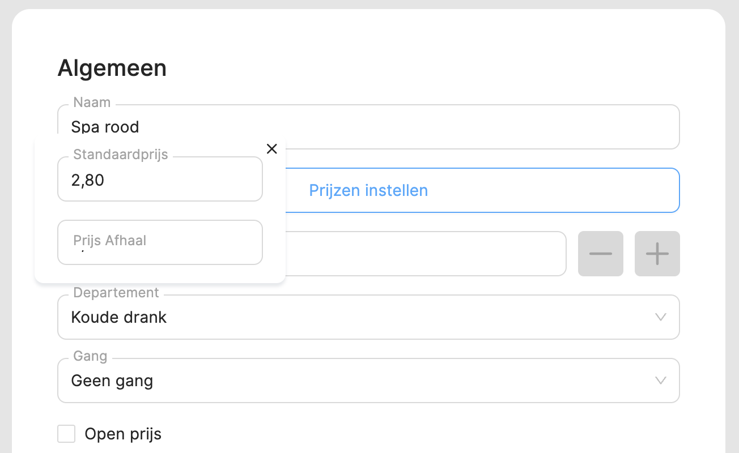
Task: Close the price popup with the X icon
Action: tap(272, 149)
